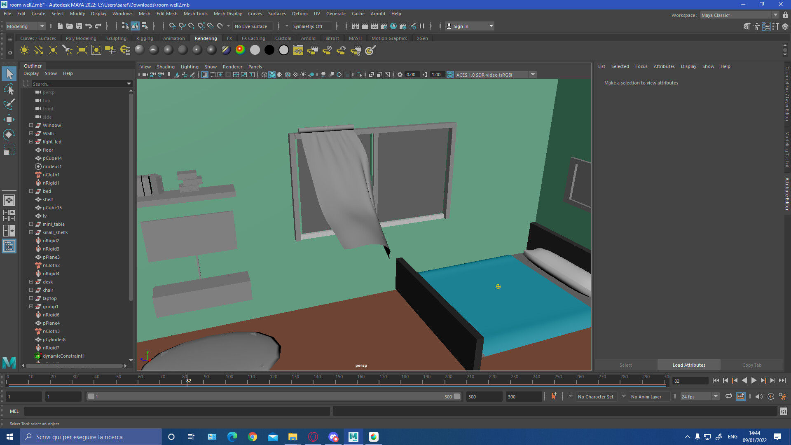
Task: Select the arrow Select tool in toolbox
Action: tap(9, 74)
